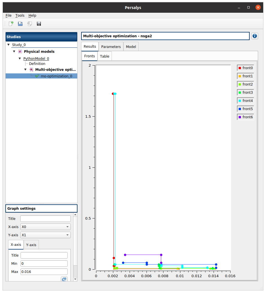Open the Y-axis variable dropdown

click(x=45, y=235)
